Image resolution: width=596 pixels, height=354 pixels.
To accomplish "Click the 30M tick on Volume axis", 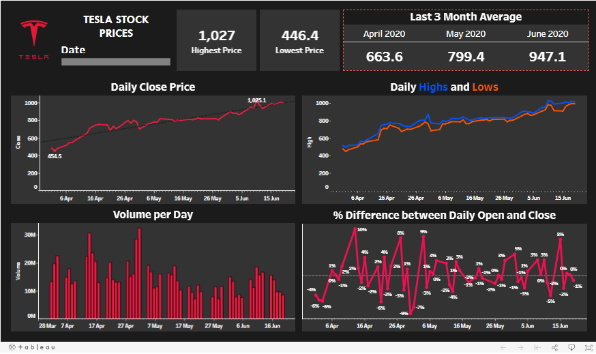I will [30, 235].
